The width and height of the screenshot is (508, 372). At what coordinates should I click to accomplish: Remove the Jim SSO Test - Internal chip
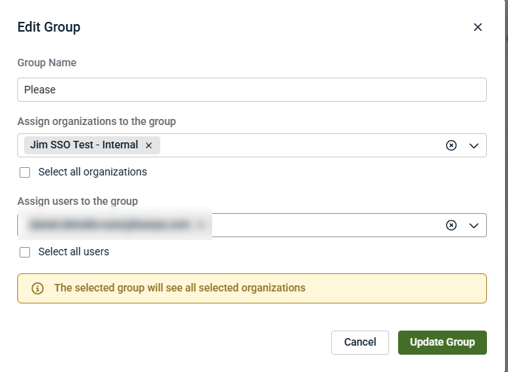tap(149, 145)
